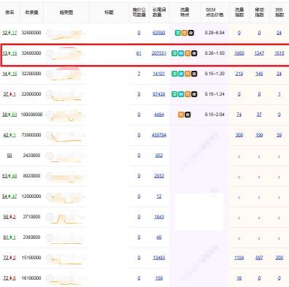Click the mobile index value 1247
The height and width of the screenshot is (287, 289).
(x=259, y=53)
